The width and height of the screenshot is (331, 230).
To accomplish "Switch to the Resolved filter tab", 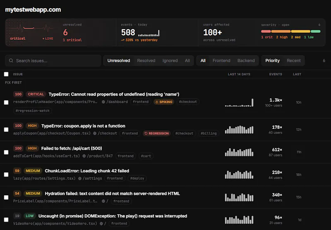I will click(x=146, y=61).
